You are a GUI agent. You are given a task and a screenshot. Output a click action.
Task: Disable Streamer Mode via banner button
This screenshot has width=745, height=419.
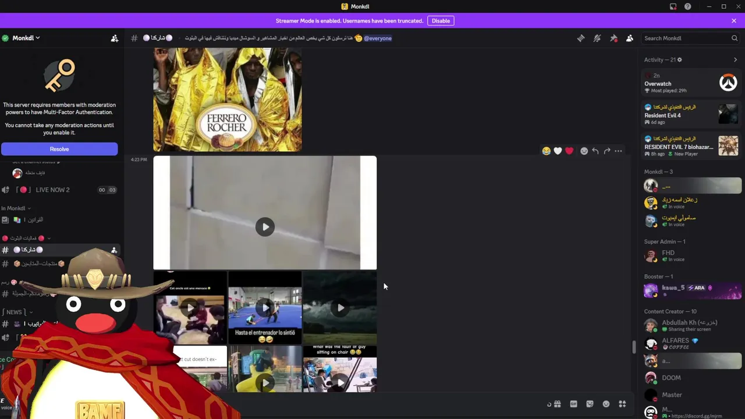click(441, 20)
